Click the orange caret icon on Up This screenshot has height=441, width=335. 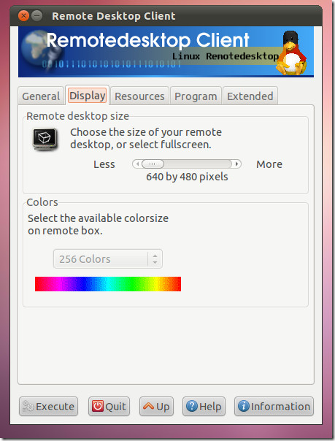click(x=148, y=406)
